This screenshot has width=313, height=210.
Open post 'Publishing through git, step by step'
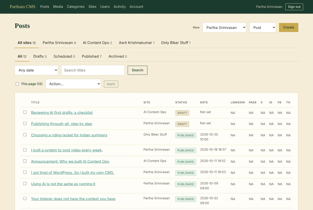[x=62, y=124]
